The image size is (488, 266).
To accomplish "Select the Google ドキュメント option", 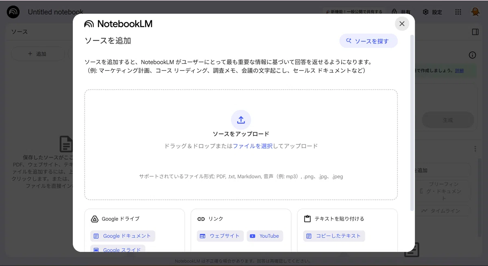I will (123, 236).
